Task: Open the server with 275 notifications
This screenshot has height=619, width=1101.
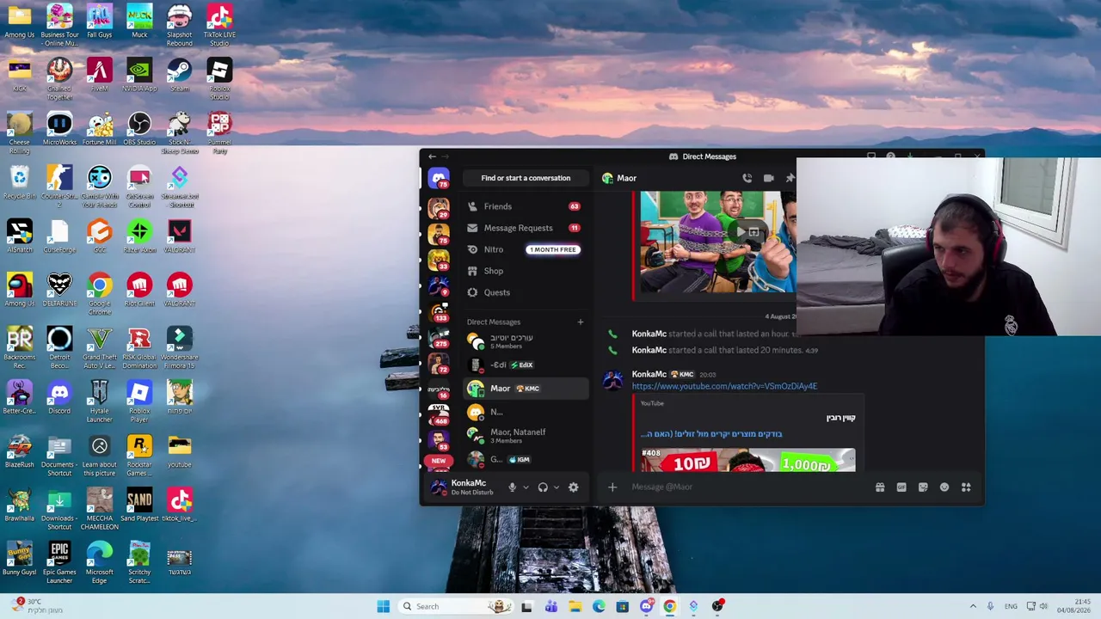Action: tap(439, 338)
